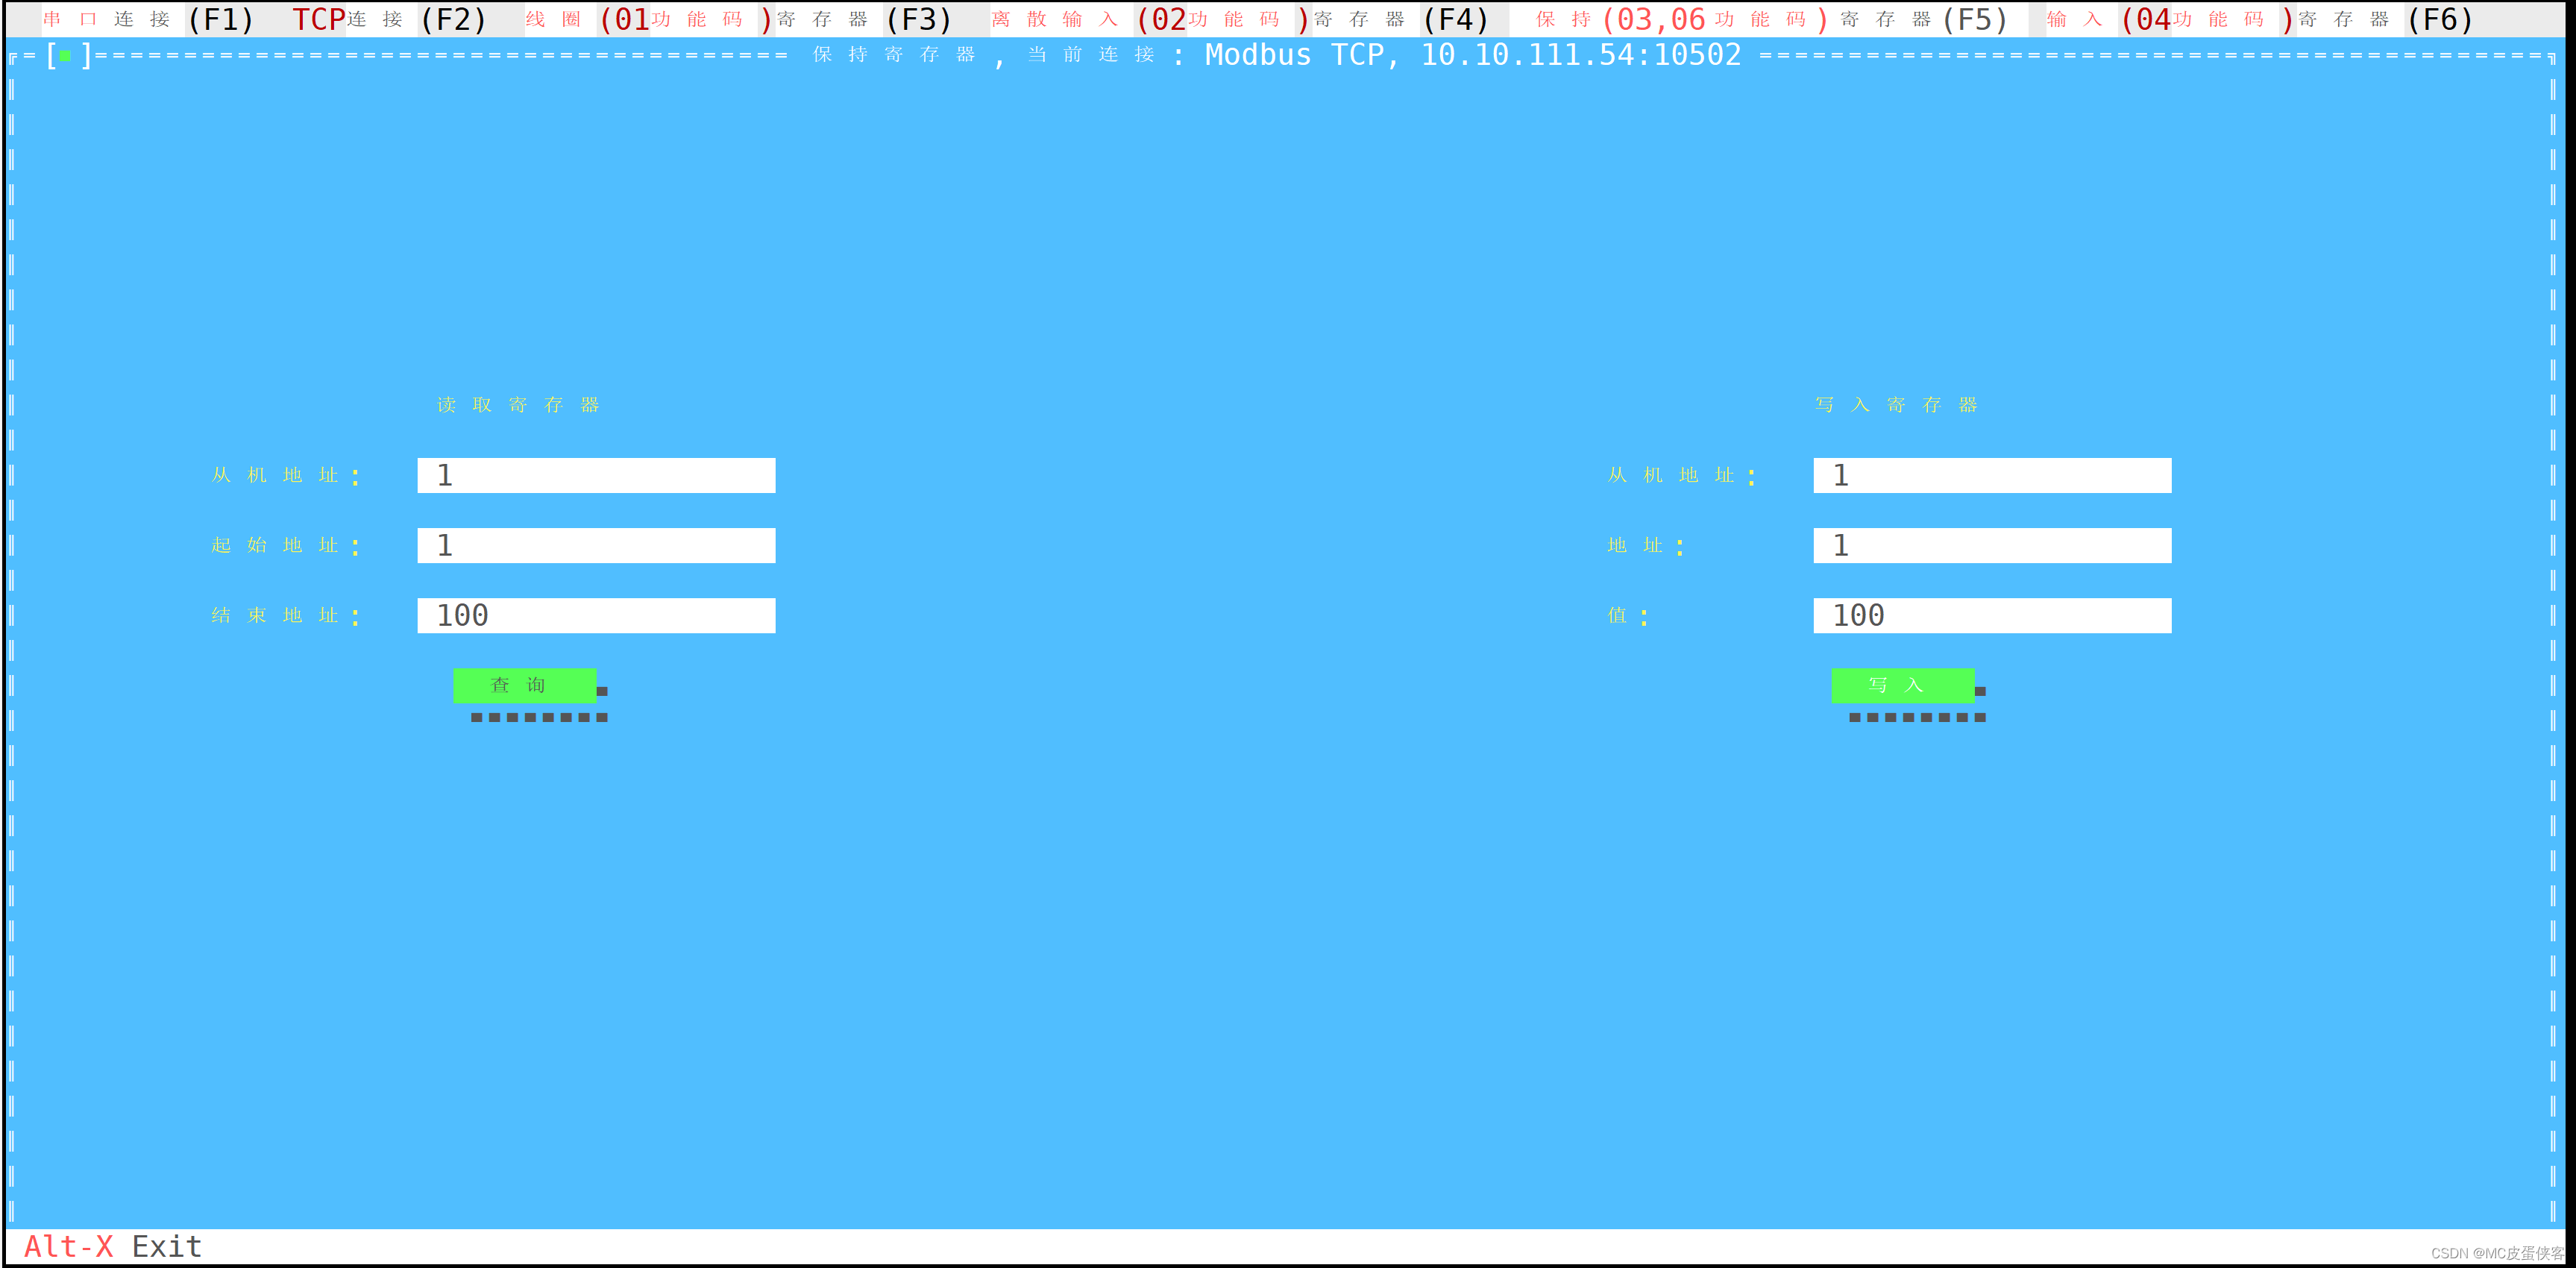Open 输入(04功能码)寄存器 (F6) menu
This screenshot has width=2576, height=1268.
(2258, 19)
